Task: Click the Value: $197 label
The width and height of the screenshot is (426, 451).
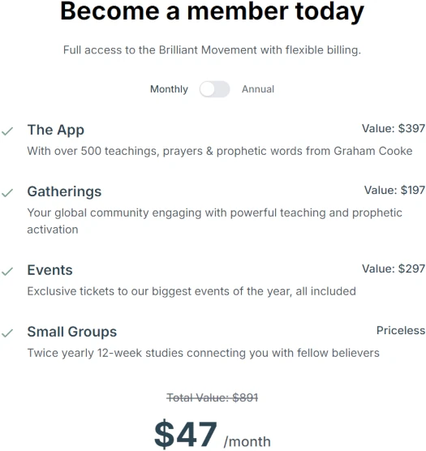Action: (x=394, y=190)
